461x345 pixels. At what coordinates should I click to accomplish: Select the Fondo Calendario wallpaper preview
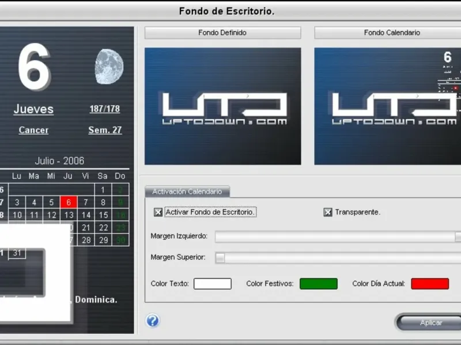click(388, 106)
